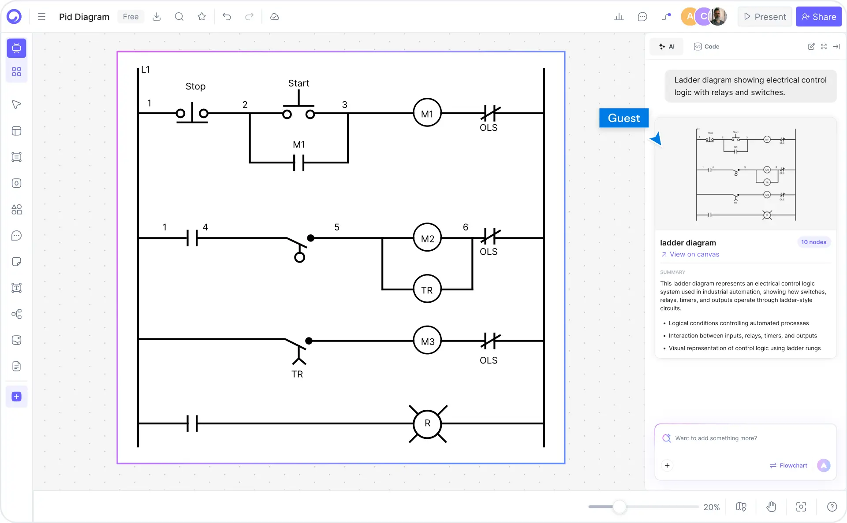
Task: Open the mind map connector tool
Action: pyautogui.click(x=16, y=314)
